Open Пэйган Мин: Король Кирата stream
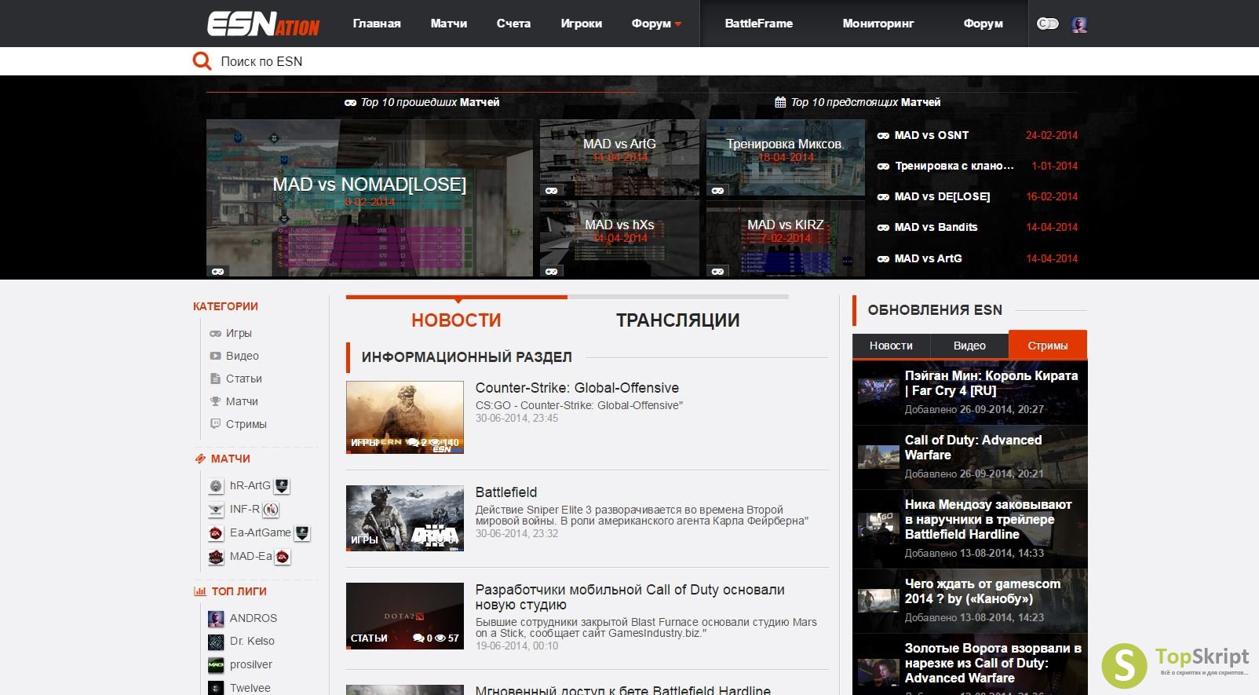The image size is (1259, 695). tap(991, 383)
